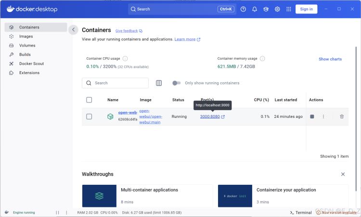Screen dimensions: 361x217
Task: Click New version available notice
Action: [x=336, y=212]
